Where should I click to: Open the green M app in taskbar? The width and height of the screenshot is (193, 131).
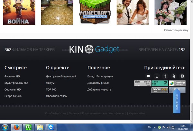[28, 127]
